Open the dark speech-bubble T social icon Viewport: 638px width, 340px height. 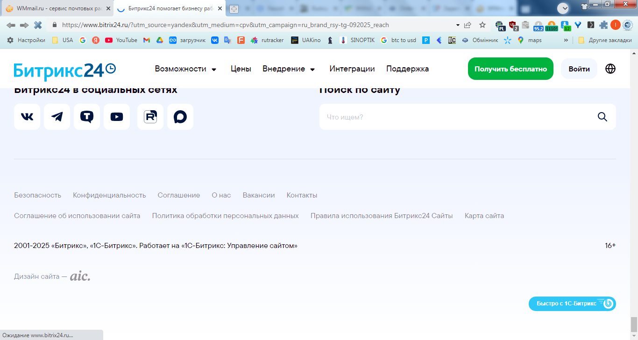tap(87, 117)
